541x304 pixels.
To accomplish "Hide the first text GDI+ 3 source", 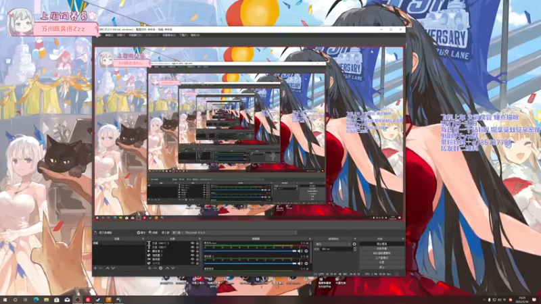I will coord(193,243).
